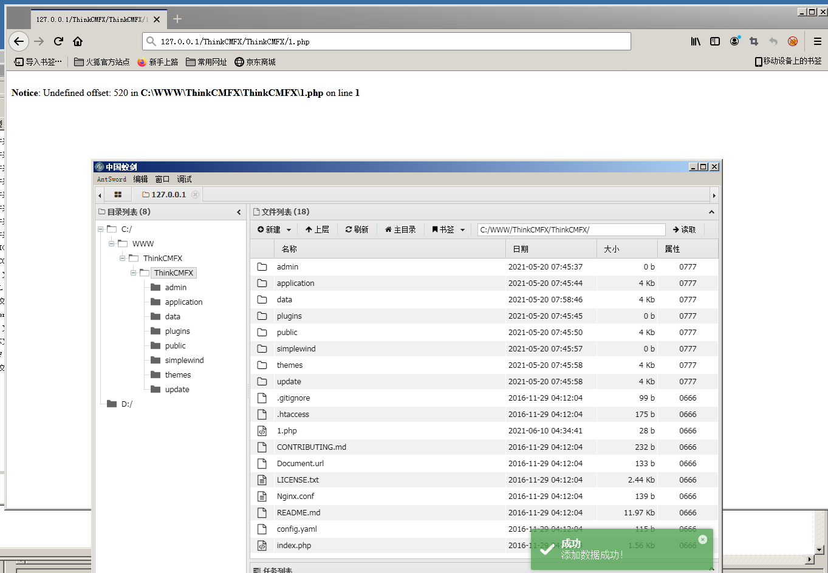
Task: Open the 编辑 menu in AntSword
Action: click(x=140, y=179)
